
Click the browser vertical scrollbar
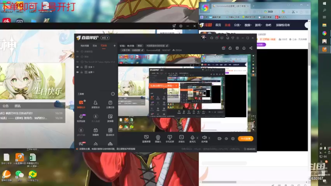tap(309, 54)
